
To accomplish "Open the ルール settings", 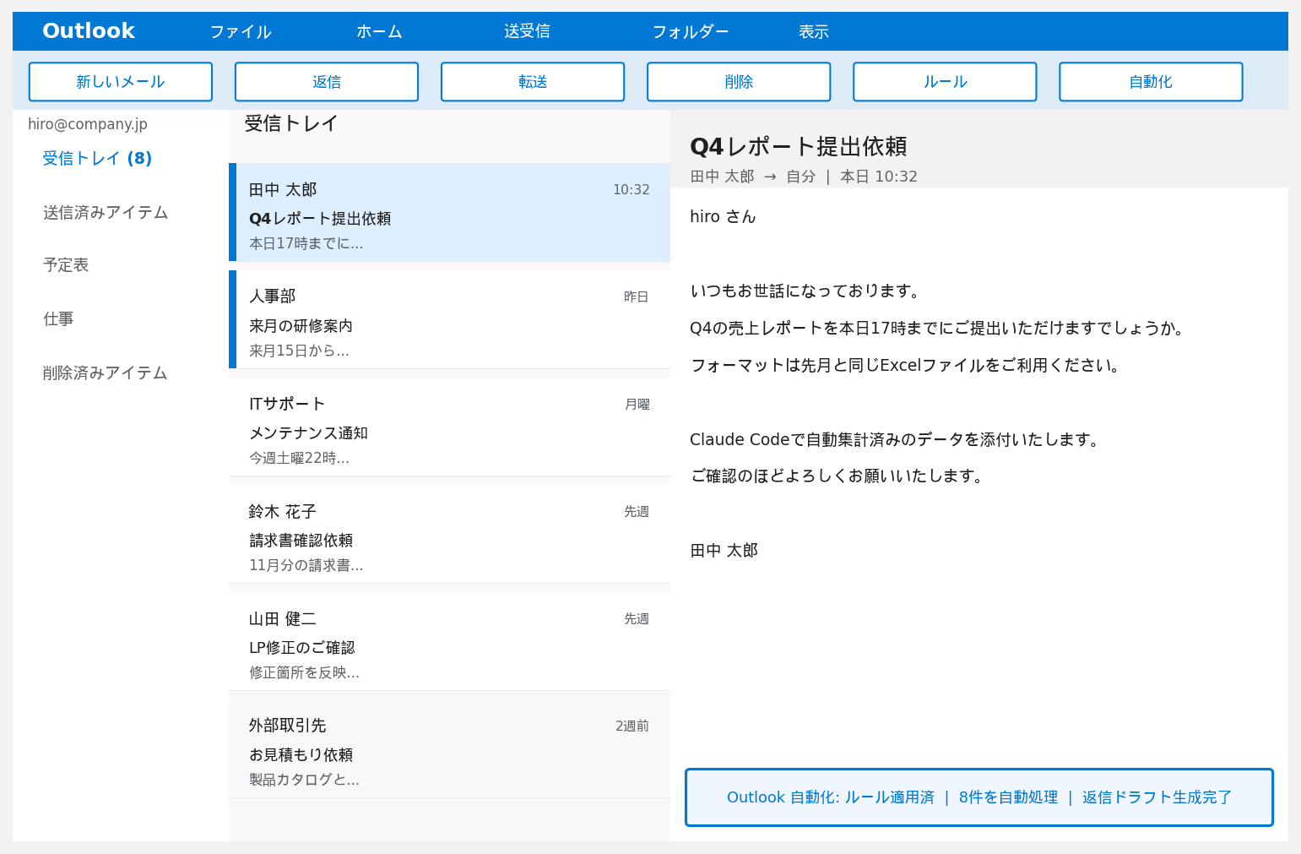I will [944, 81].
